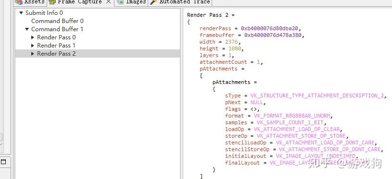Click the Frame Capture tab icon
This screenshot has height=179, width=392.
click(x=52, y=2)
